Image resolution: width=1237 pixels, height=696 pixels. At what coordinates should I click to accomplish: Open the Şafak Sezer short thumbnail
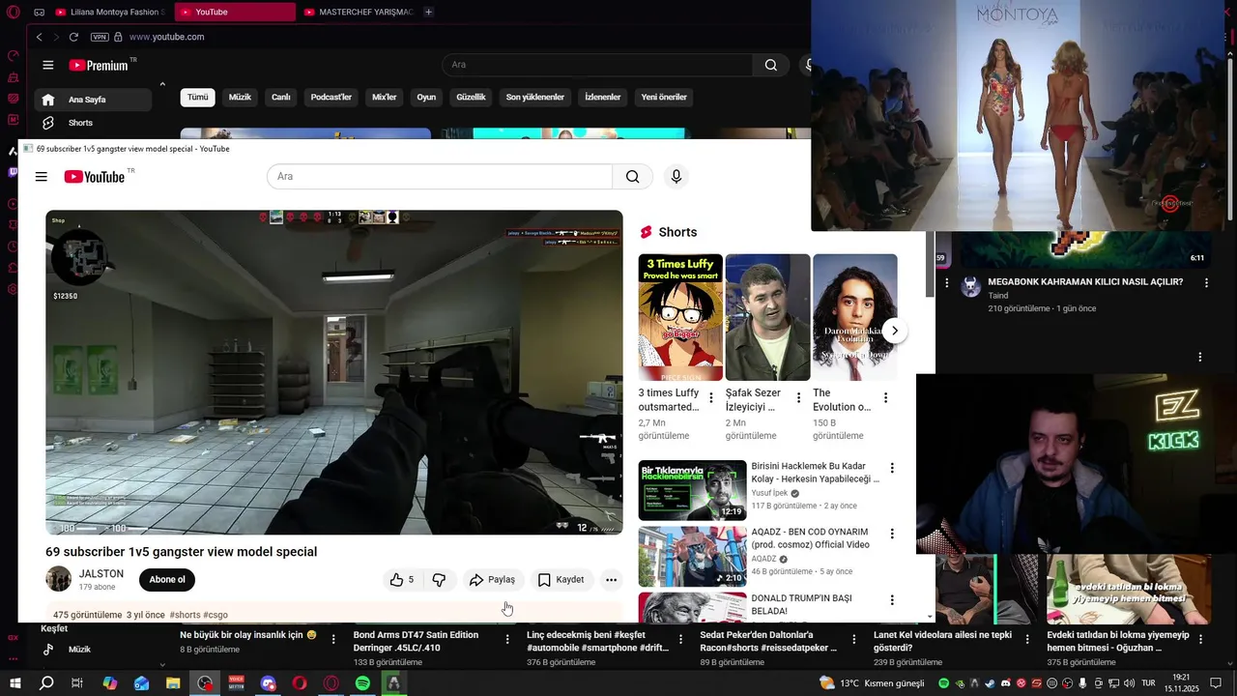point(767,317)
